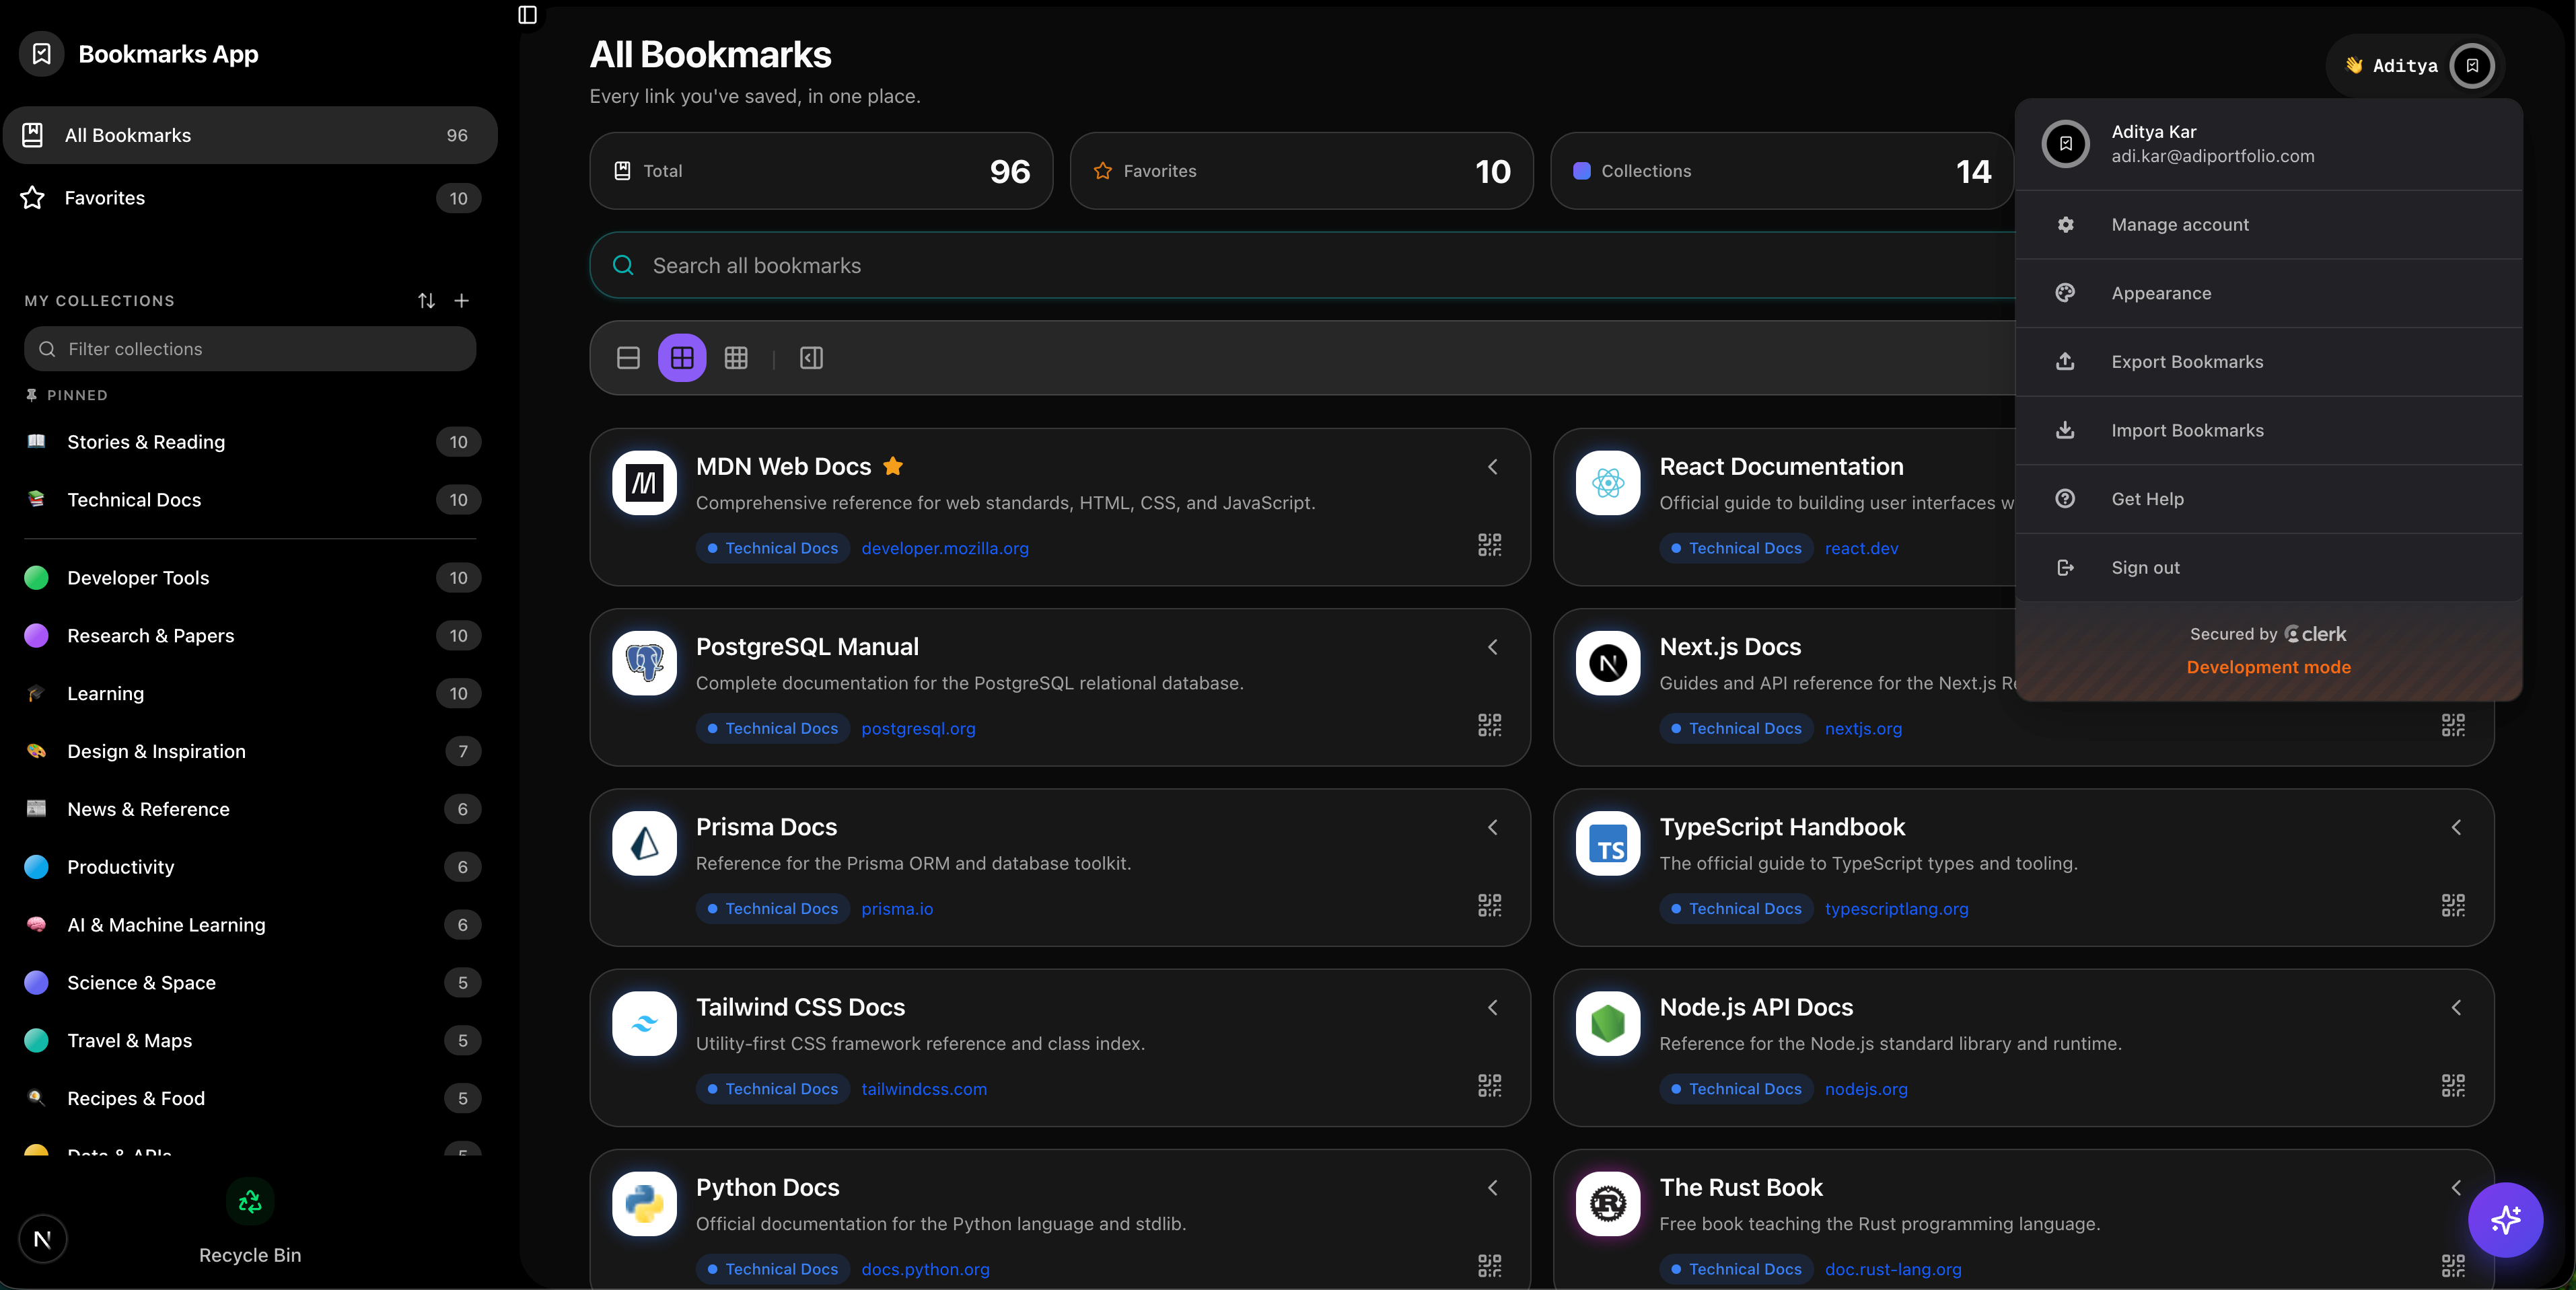
Task: Click the user avatar in account dropdown header
Action: [x=2066, y=144]
